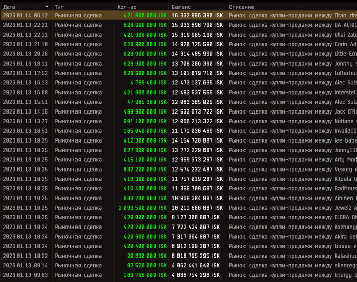Viewport: 357px width, 282px height.
Task: Click balance 16 332 956 390 ISK
Action: 197,15
